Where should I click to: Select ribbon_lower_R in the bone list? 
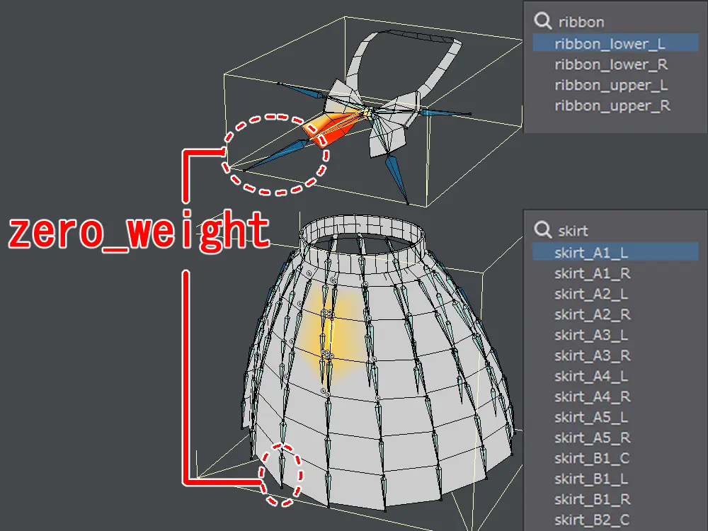coord(611,64)
